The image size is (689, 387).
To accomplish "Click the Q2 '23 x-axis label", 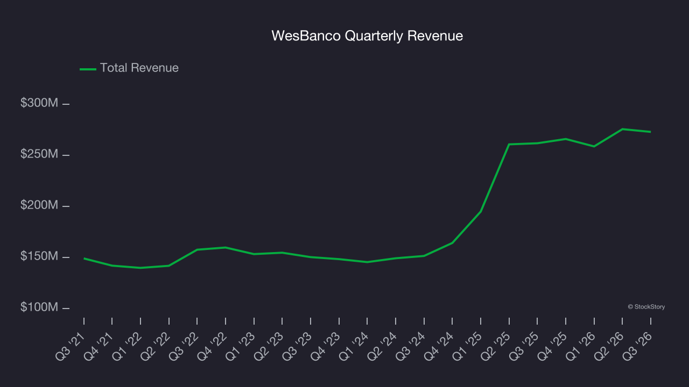I will (269, 346).
